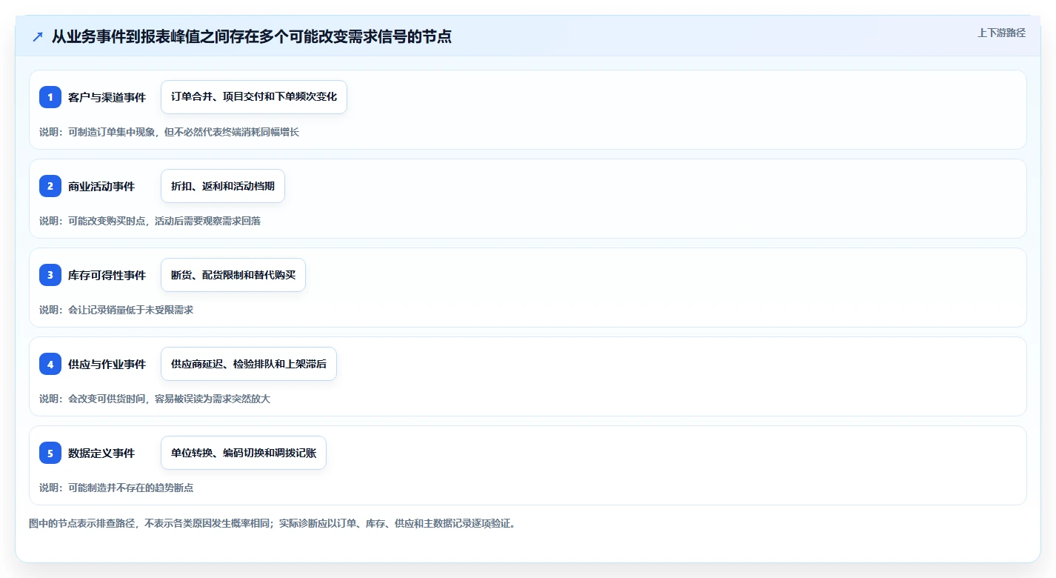This screenshot has width=1056, height=578.
Task: Click the 订单合并、项目交付和下单频次变化 chip
Action: pyautogui.click(x=254, y=97)
